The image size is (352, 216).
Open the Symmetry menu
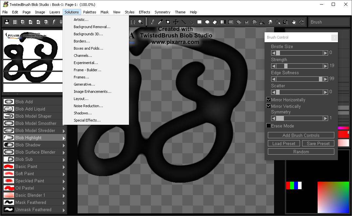[162, 12]
